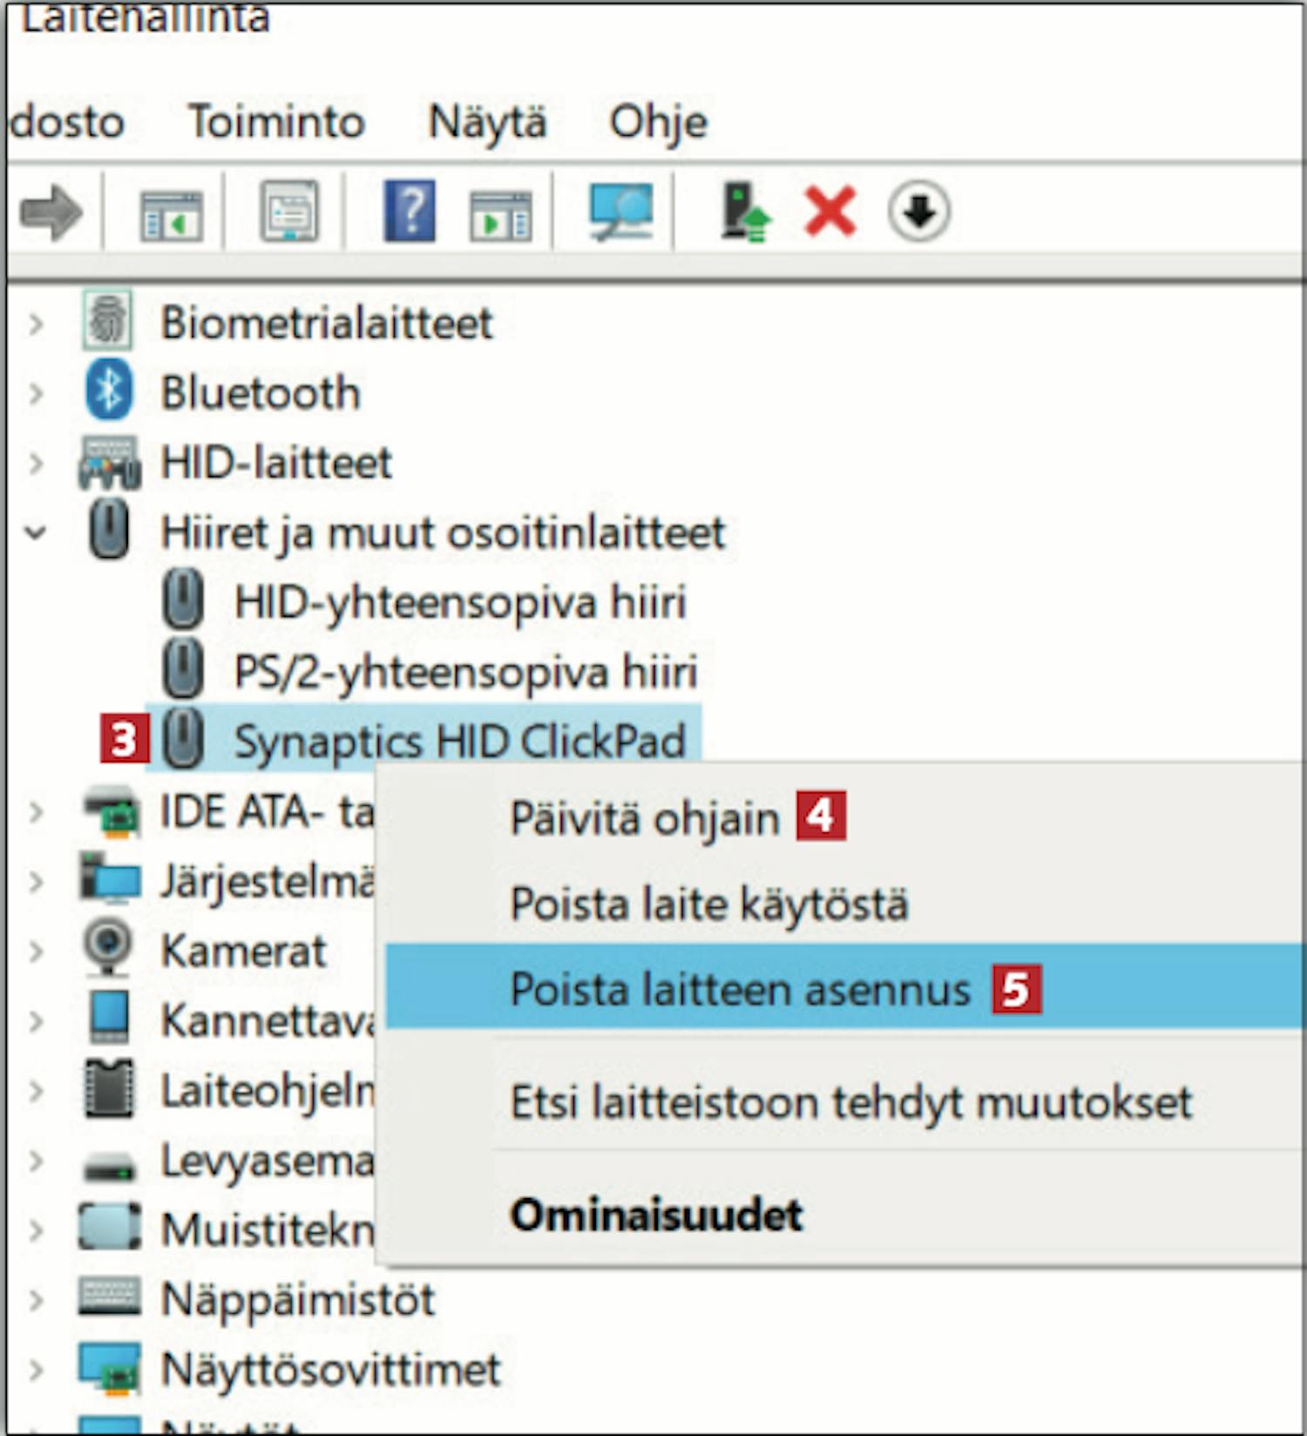The image size is (1307, 1436).
Task: Select the Näyttösovittimet tree item
Action: [331, 1369]
